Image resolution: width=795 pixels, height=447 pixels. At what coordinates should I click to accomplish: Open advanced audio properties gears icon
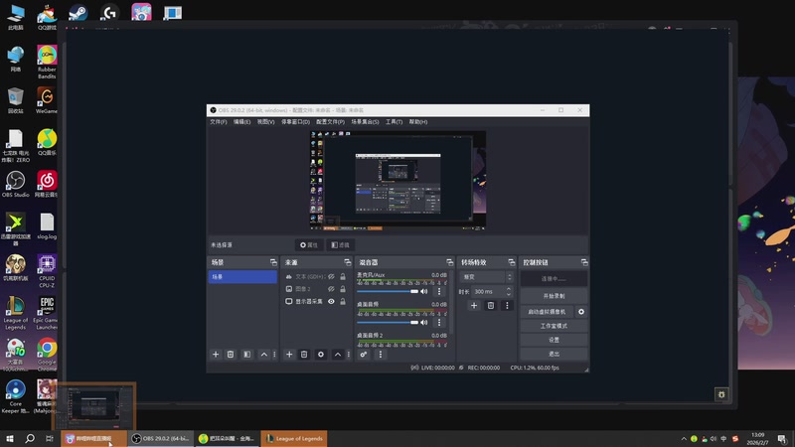pos(364,355)
